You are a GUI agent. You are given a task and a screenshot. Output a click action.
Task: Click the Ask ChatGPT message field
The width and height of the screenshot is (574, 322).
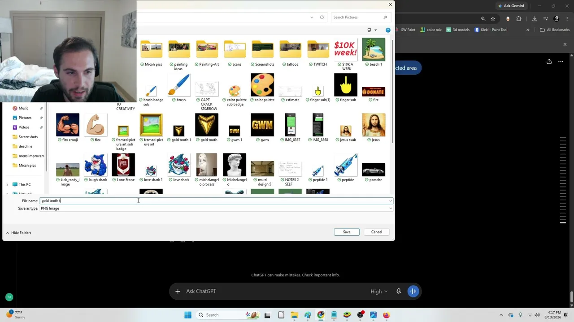pos(274,292)
